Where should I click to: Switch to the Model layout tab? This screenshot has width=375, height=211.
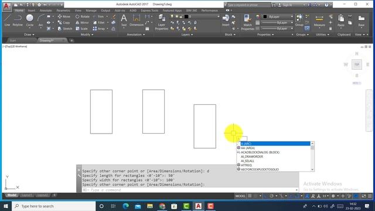click(12, 195)
